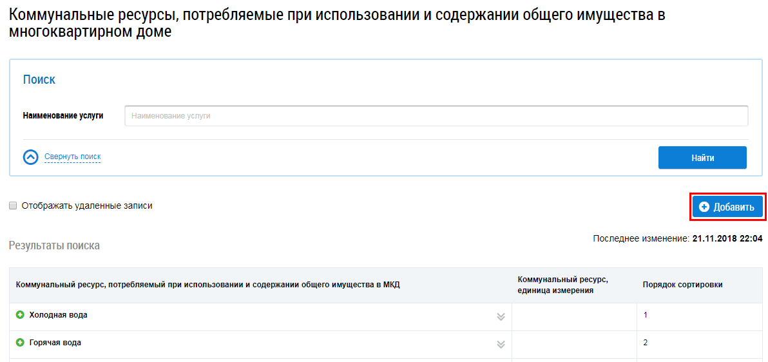Image resolution: width=768 pixels, height=362 pixels.
Task: Click the Порядок сортировки column header
Action: 682,285
